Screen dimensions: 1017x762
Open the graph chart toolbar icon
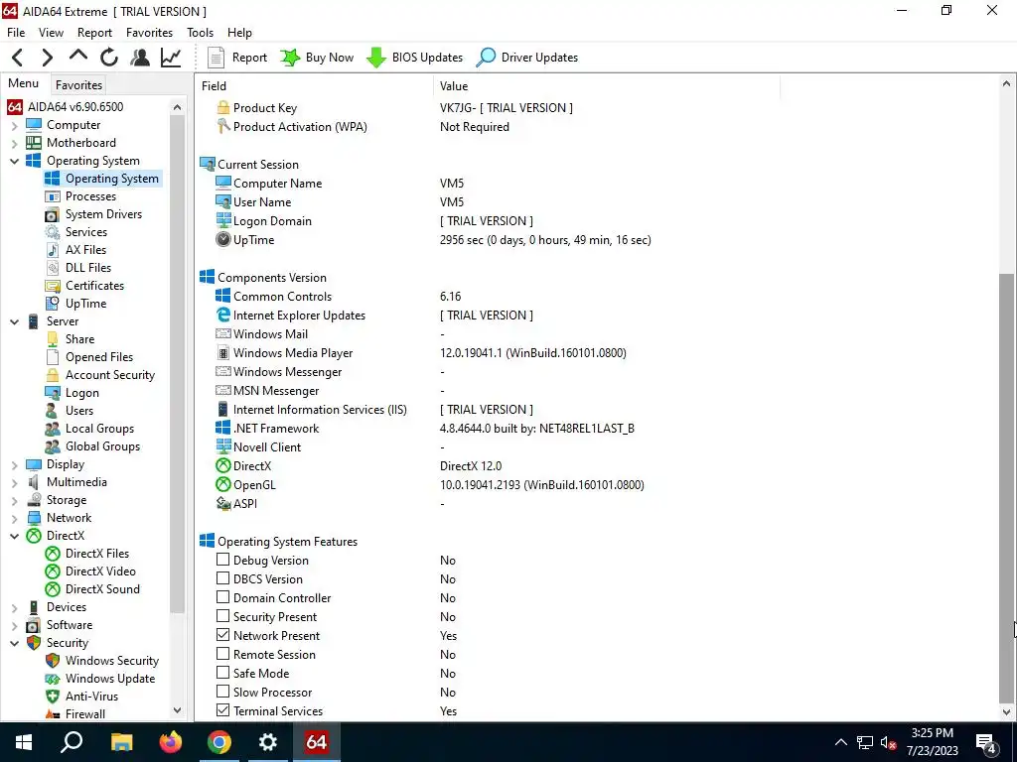coord(171,58)
